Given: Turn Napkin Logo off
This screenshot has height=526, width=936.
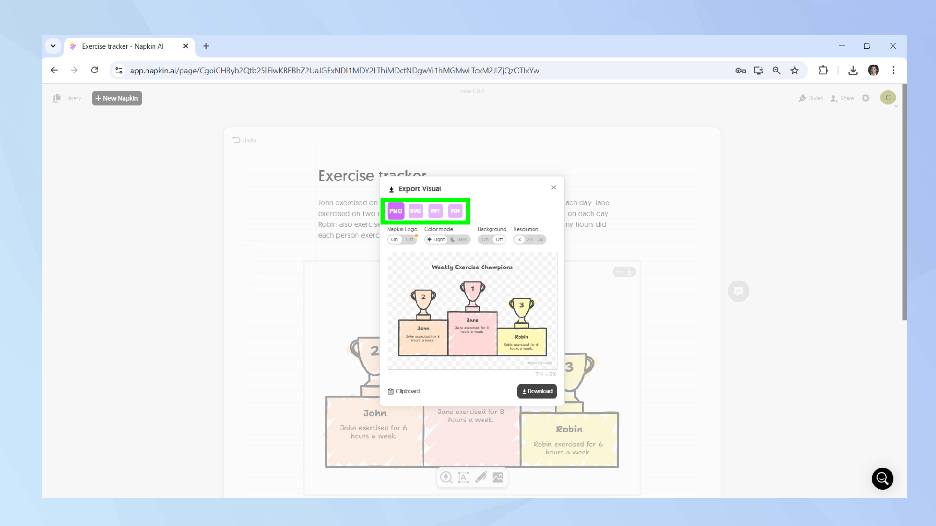Looking at the screenshot, I should point(409,239).
